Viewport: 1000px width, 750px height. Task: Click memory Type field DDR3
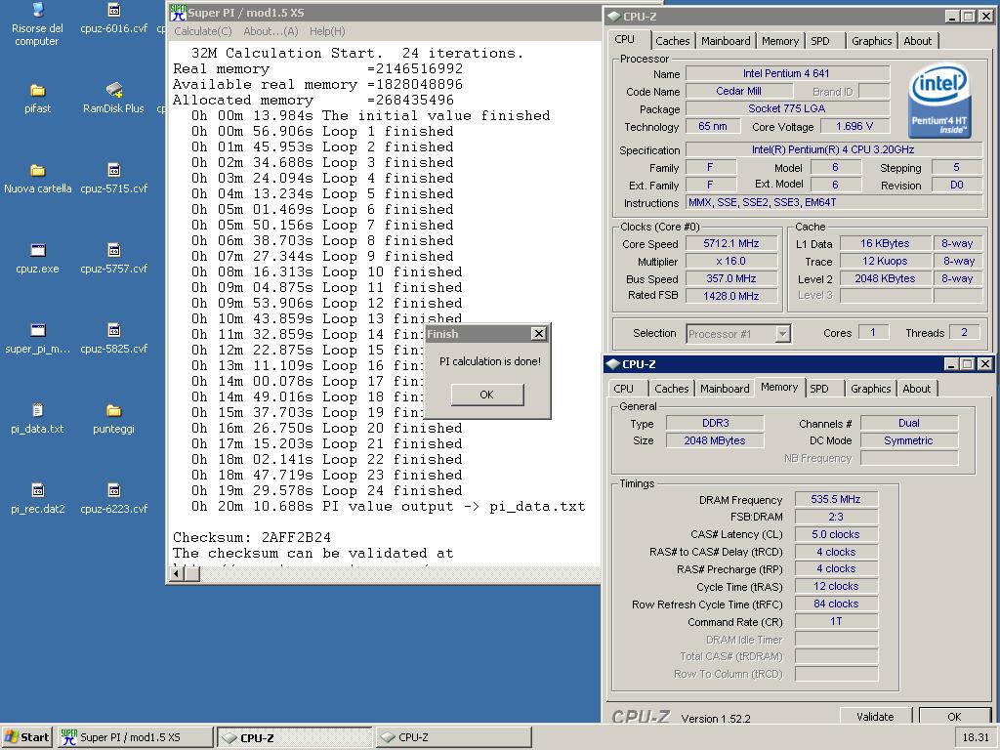[715, 423]
